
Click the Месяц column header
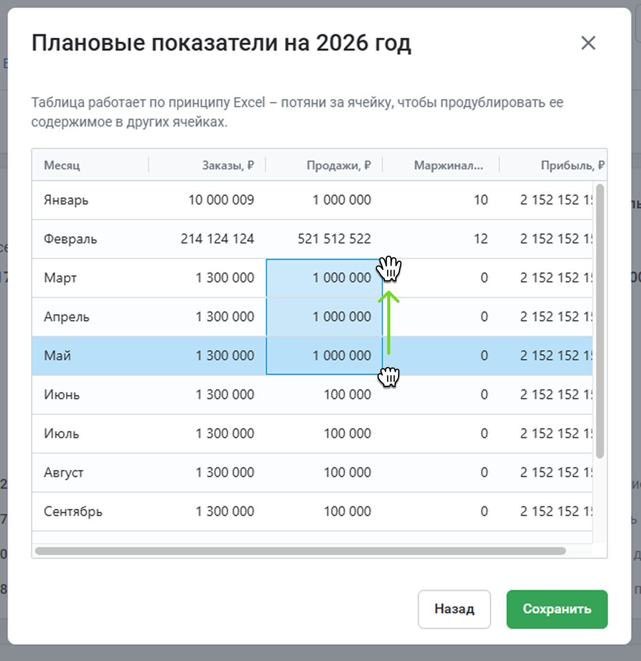[62, 165]
